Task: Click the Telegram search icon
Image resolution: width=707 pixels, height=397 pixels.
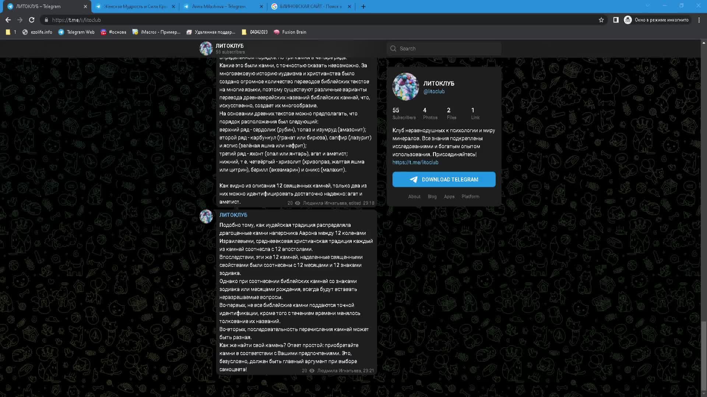Action: (x=393, y=48)
